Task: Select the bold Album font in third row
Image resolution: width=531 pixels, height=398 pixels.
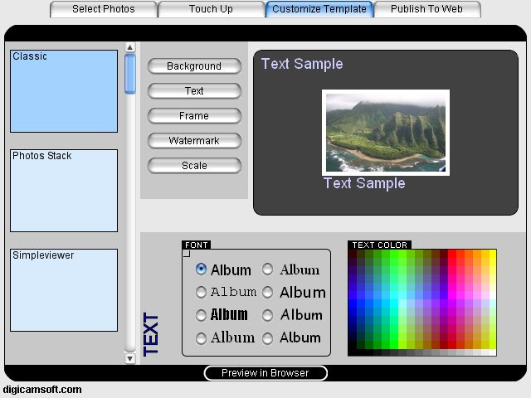Action: pos(201,315)
